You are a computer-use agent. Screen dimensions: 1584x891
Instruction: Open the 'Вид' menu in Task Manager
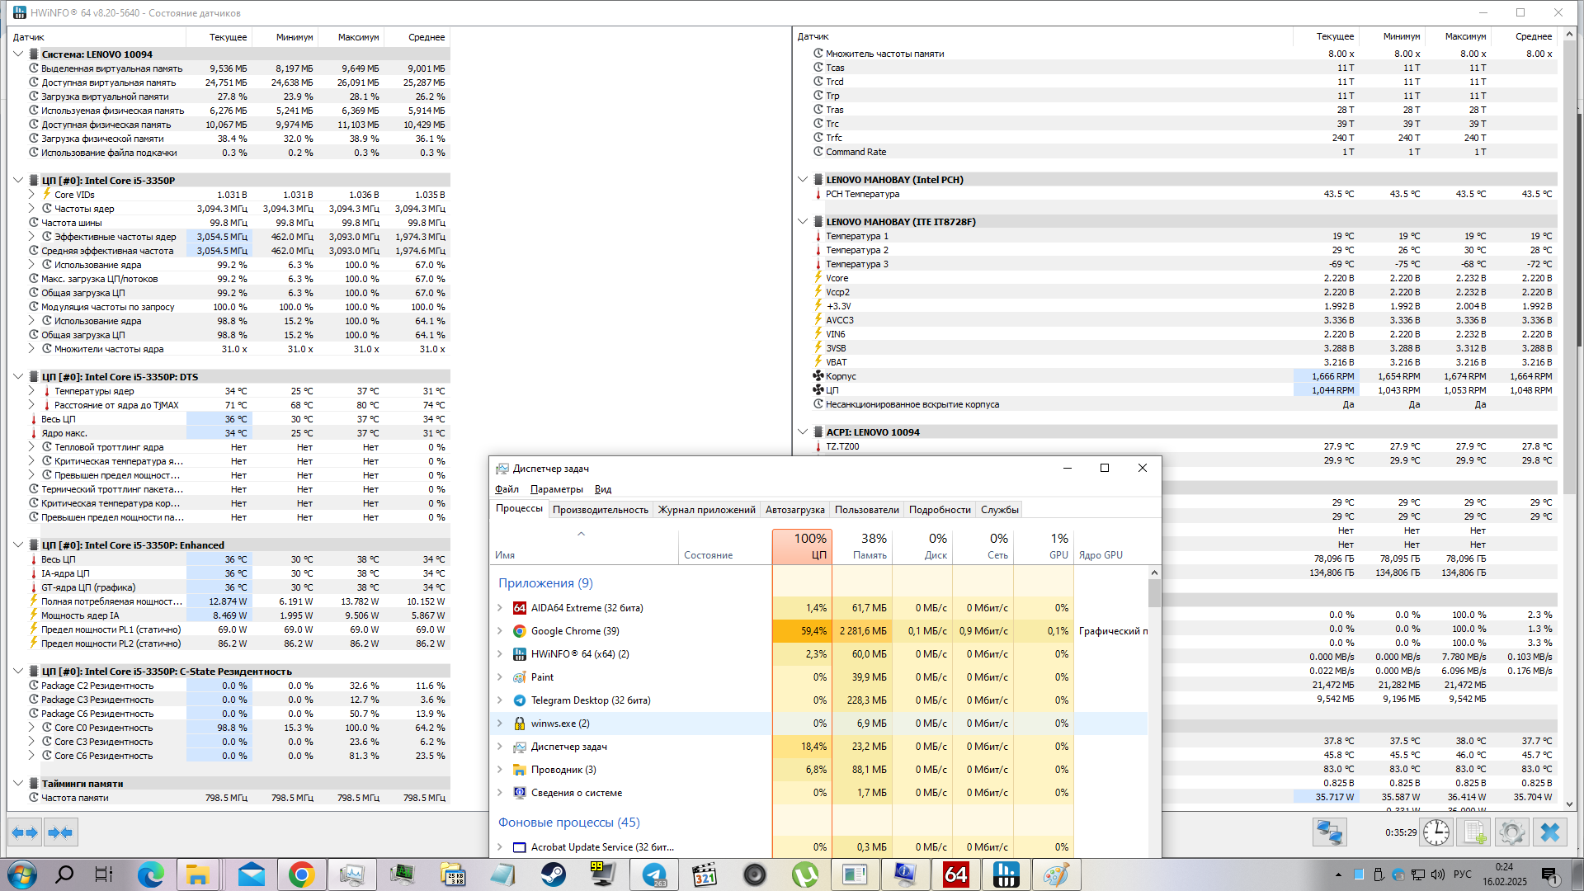[x=603, y=489]
